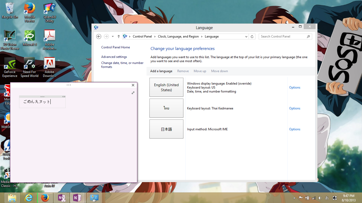Click Control Panel breadcrumb
The image size is (362, 203).
click(142, 36)
